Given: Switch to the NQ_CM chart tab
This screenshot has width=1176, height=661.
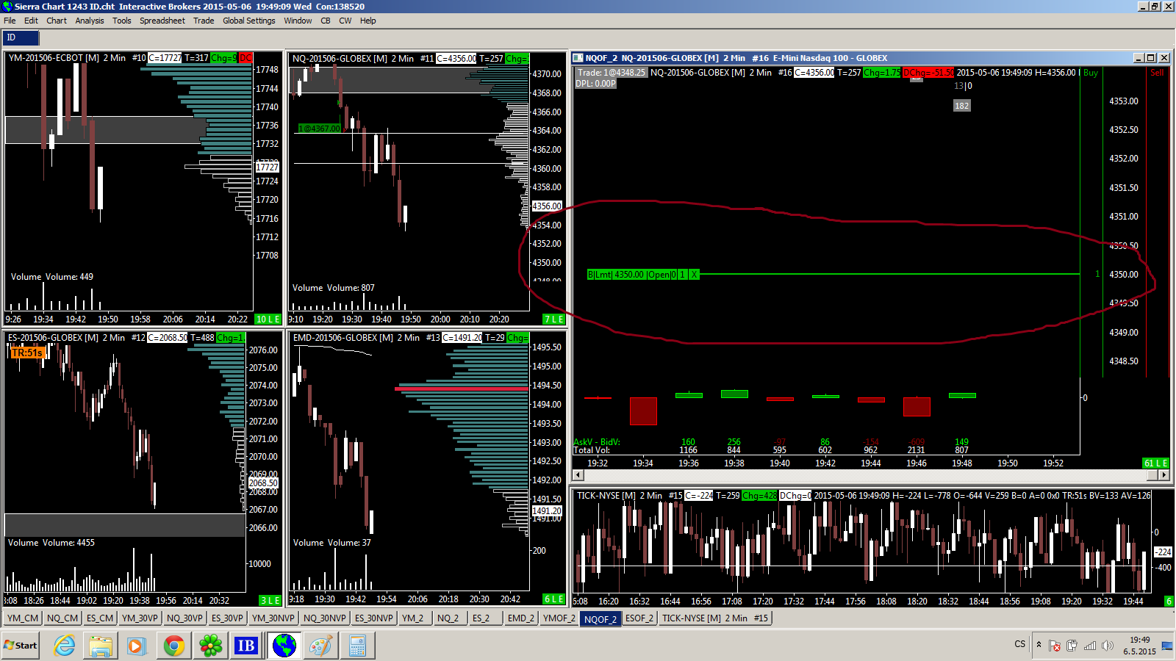Looking at the screenshot, I should tap(62, 618).
